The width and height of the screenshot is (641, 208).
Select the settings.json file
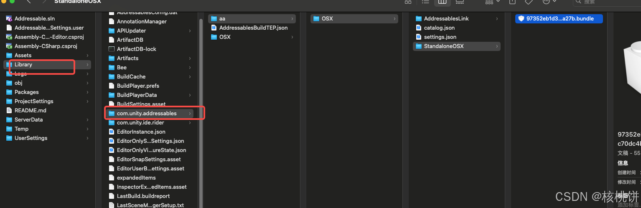point(457,37)
